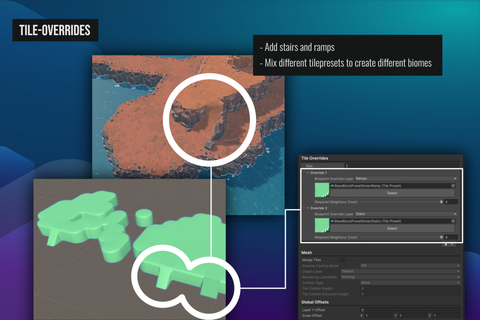Click the Override 1 drag handle
480x320 pixels.
pyautogui.click(x=303, y=173)
